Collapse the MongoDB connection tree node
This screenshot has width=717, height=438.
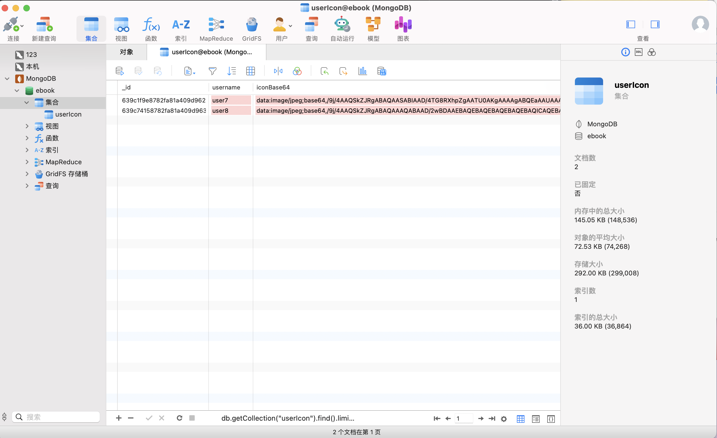tap(7, 79)
